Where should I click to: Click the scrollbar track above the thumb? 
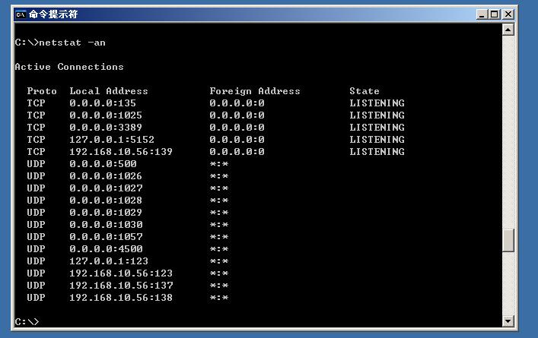click(x=508, y=132)
